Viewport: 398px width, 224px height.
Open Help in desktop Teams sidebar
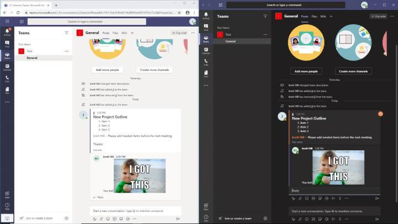(206, 218)
